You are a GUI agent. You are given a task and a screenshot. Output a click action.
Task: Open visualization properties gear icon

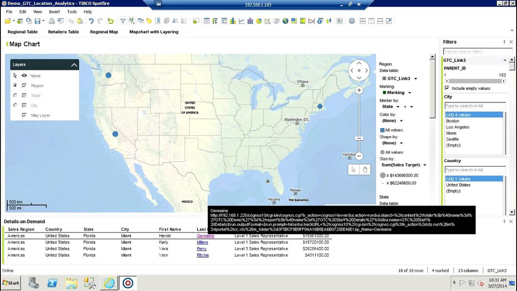click(x=352, y=21)
